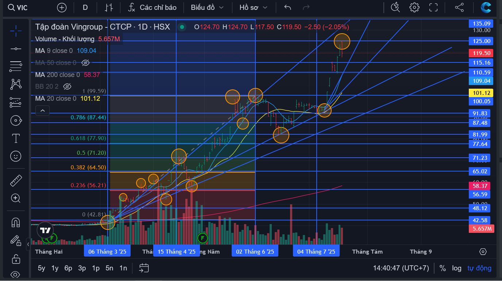Select the ruler measure tool
This screenshot has width=502, height=281.
tap(16, 181)
